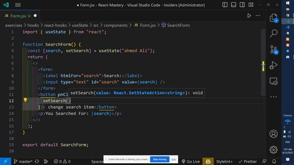
Task: Click "You Searched For:" text on line 14
Action: pos(67,114)
